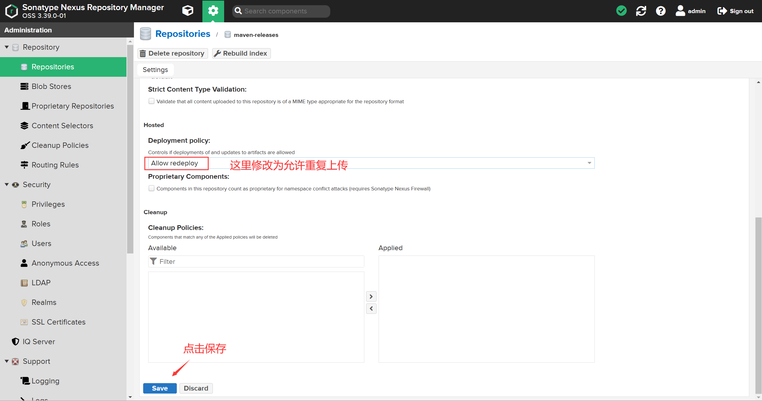Viewport: 762px width, 401px height.
Task: Open the Browse cube icon in header
Action: coord(188,11)
